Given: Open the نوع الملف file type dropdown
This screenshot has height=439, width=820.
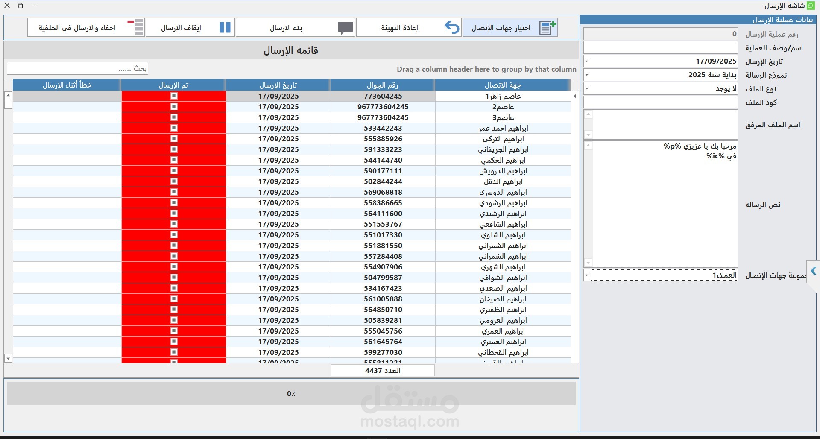Looking at the screenshot, I should tap(587, 88).
